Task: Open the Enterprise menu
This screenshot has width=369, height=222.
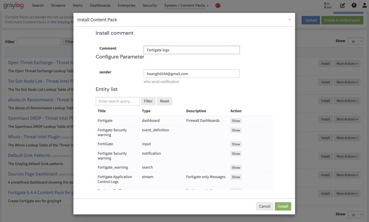Action: tap(126, 5)
